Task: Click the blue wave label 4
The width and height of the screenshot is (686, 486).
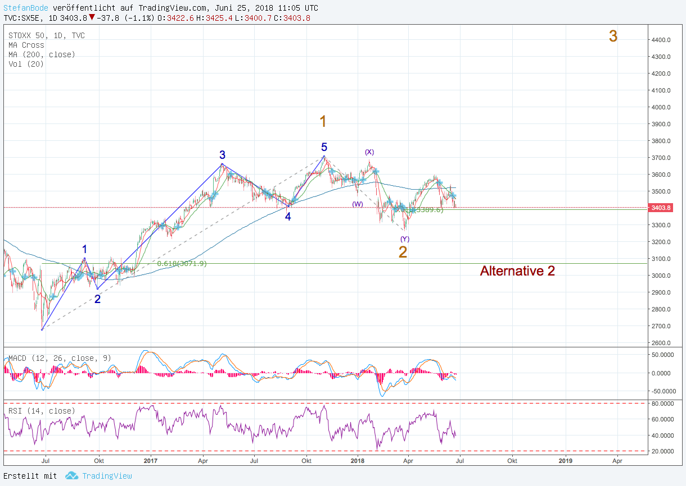Action: [x=288, y=217]
